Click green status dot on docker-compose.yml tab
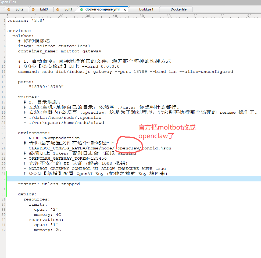 click(82, 9)
